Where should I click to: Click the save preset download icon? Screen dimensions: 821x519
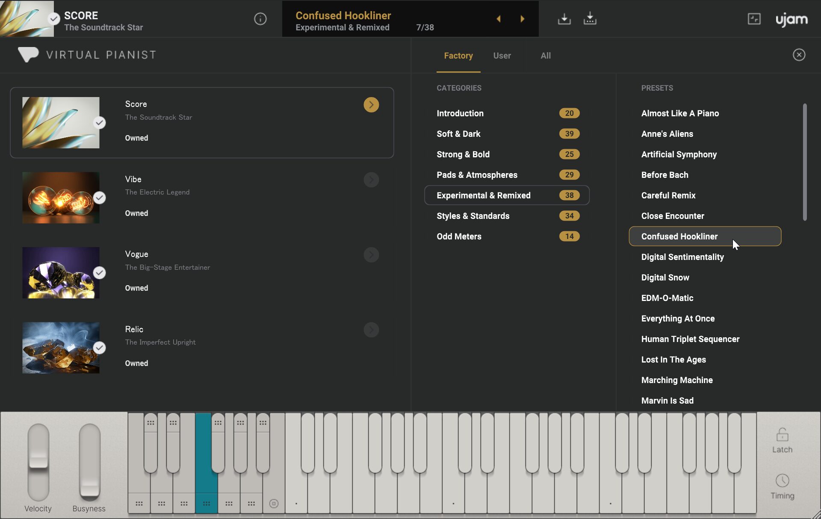564,19
